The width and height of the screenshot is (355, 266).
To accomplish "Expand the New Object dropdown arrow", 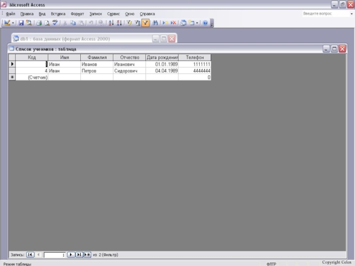I will point(197,23).
